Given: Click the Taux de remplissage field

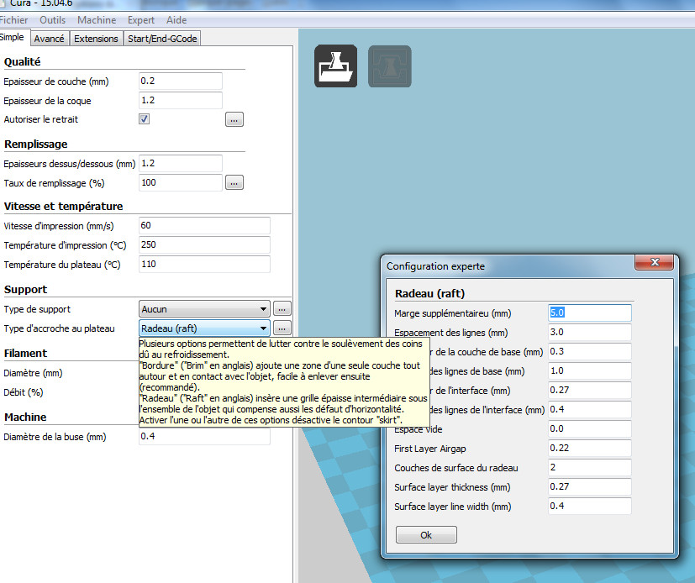Looking at the screenshot, I should (181, 182).
